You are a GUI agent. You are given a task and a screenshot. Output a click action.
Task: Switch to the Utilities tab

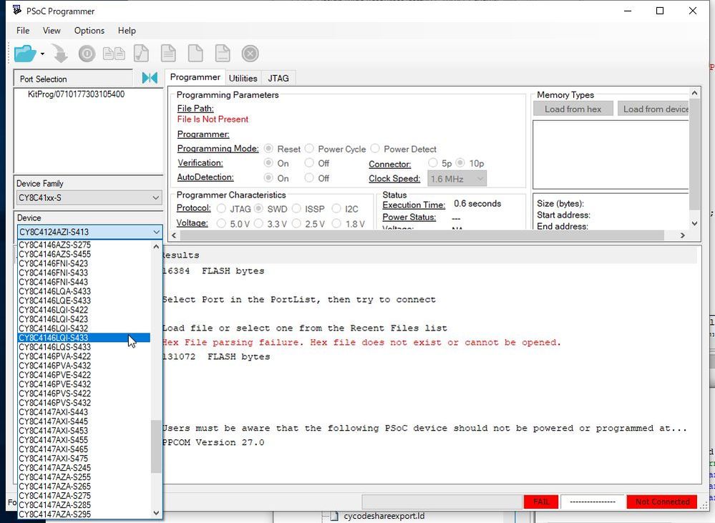243,77
